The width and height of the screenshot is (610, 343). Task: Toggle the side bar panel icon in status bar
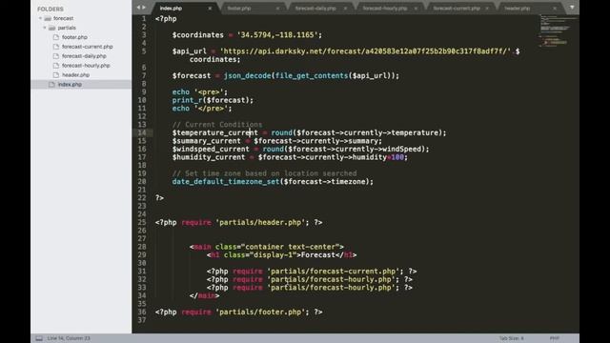(x=39, y=338)
